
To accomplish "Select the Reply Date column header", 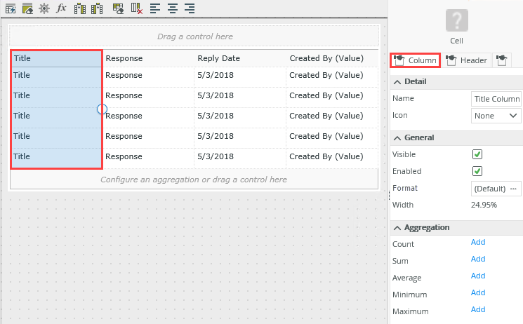I will (x=240, y=58).
